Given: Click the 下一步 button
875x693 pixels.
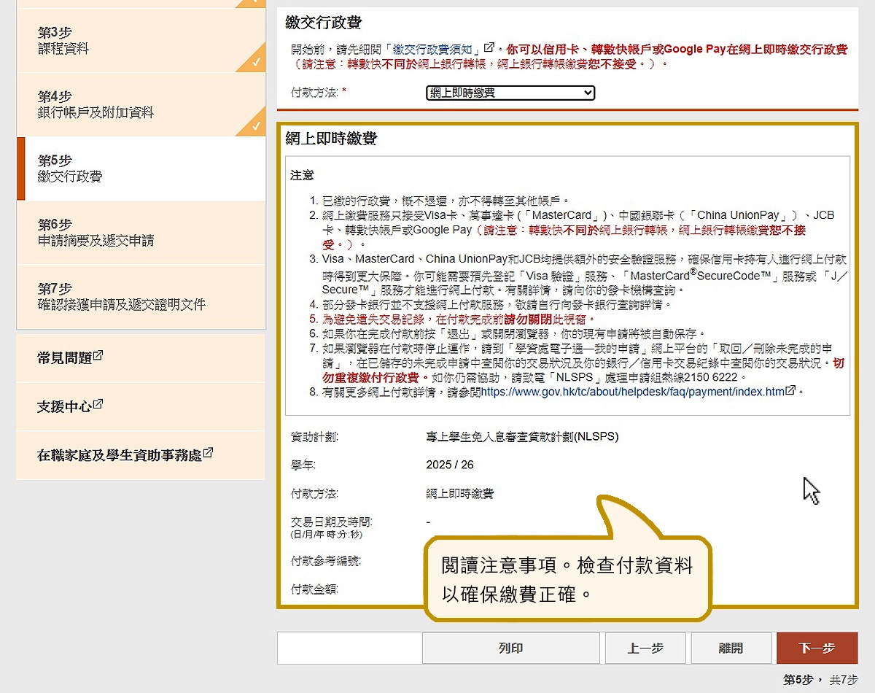Looking at the screenshot, I should 817,648.
